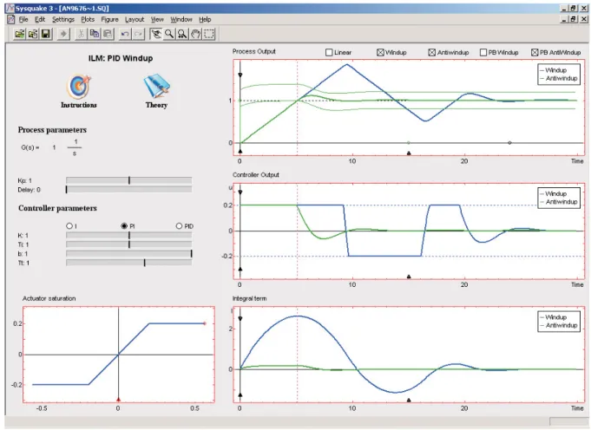
Task: Restore the inner document window
Action: pos(574,19)
